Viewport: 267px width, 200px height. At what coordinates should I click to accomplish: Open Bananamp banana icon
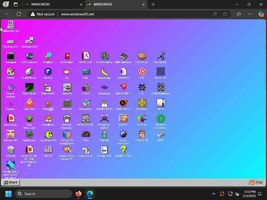pyautogui.click(x=104, y=74)
